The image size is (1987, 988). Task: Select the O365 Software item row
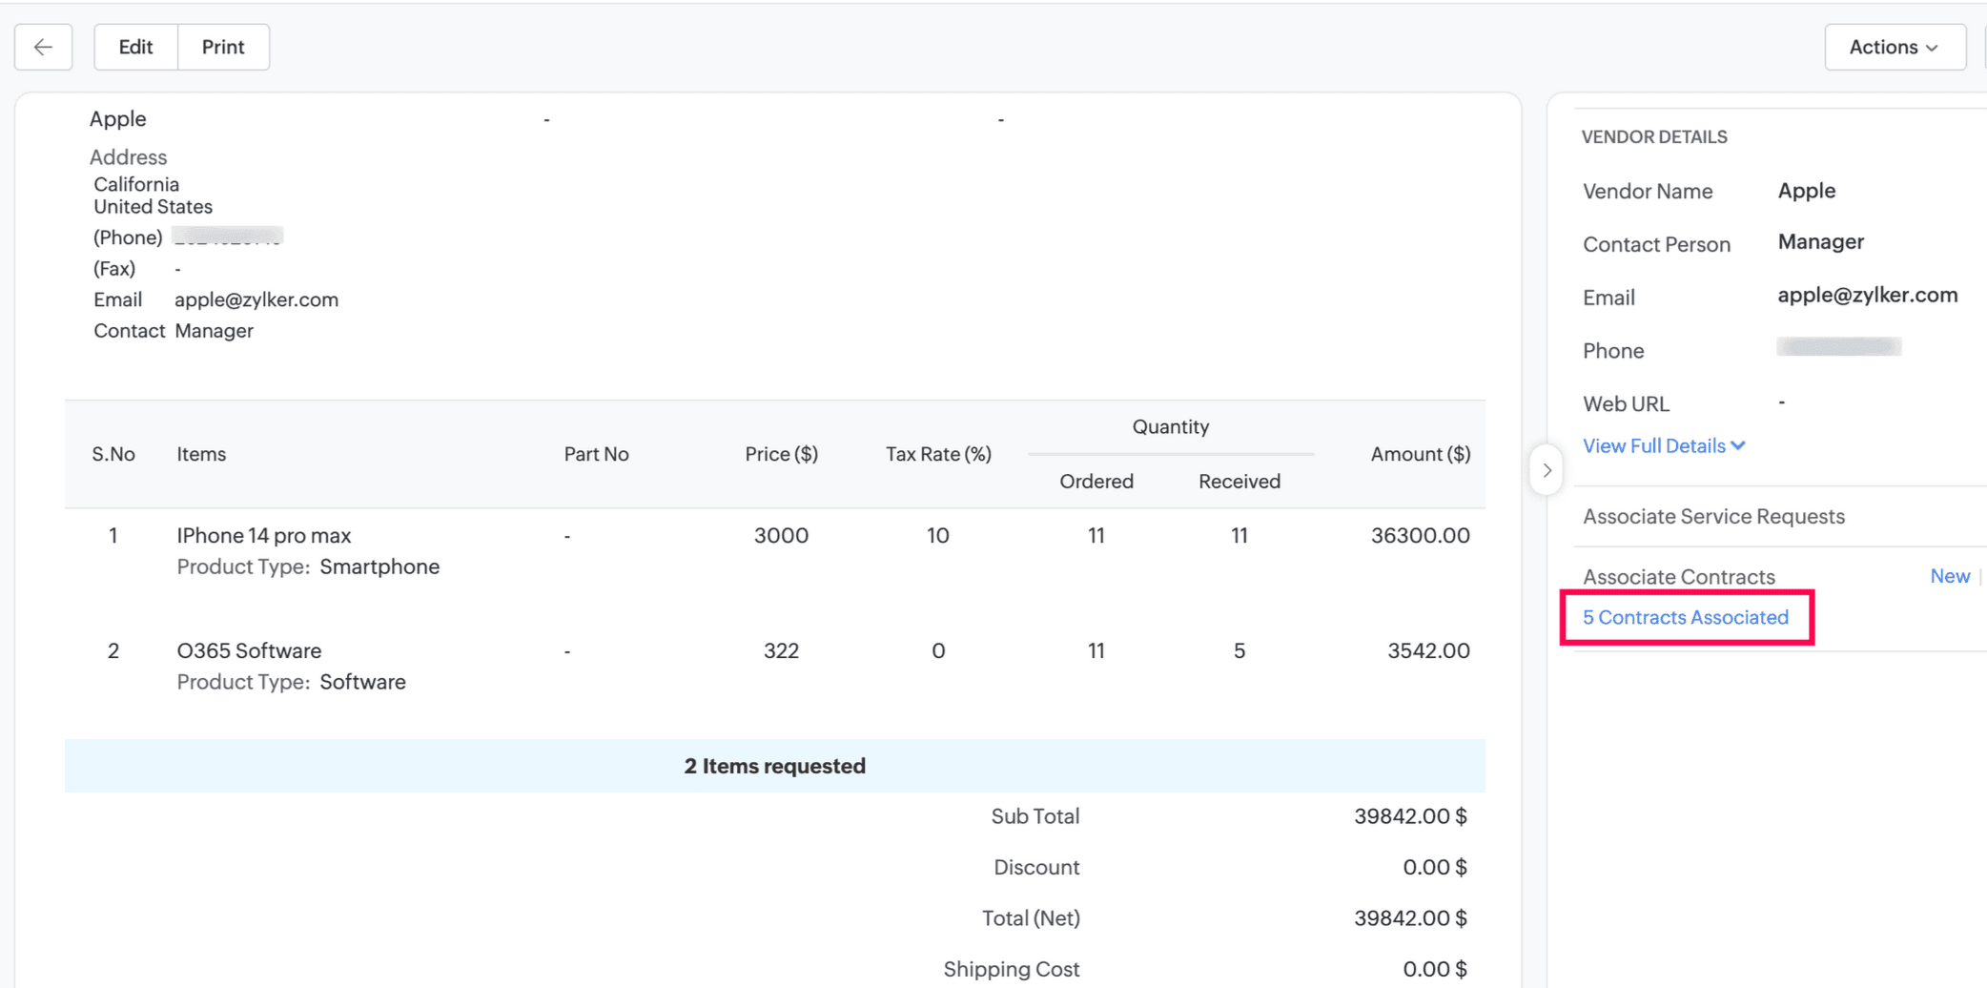click(774, 665)
